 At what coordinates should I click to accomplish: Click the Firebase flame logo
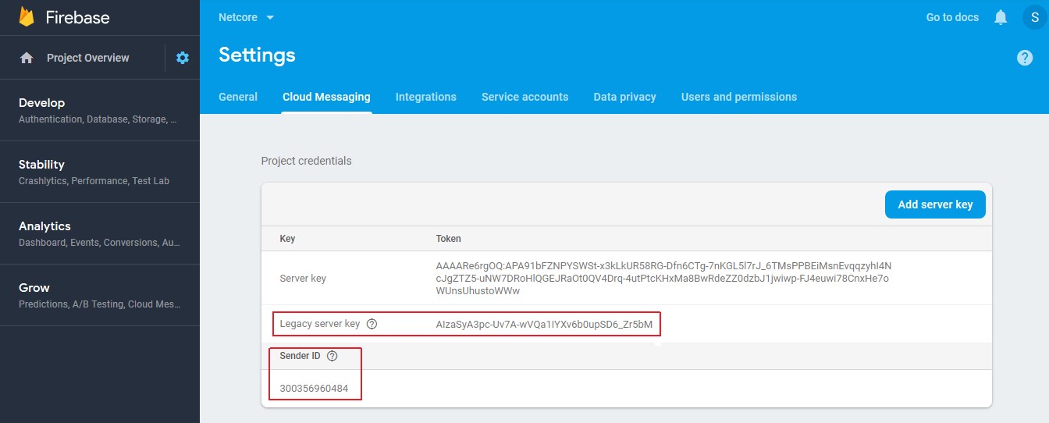pos(27,16)
